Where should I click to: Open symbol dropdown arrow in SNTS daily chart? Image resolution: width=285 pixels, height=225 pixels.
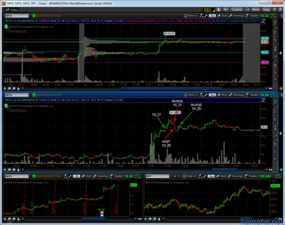point(30,176)
